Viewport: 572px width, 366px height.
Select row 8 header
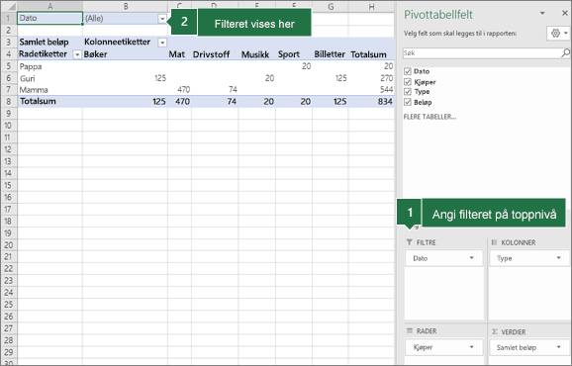[9, 101]
